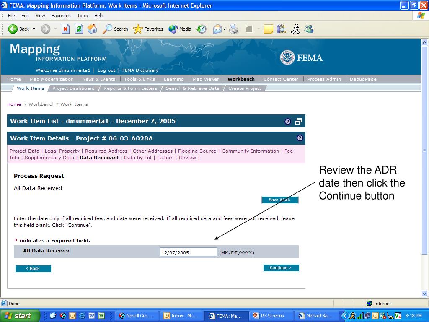Click the page scrollbar down arrow
Screen dimensions: 429x322
425,294
